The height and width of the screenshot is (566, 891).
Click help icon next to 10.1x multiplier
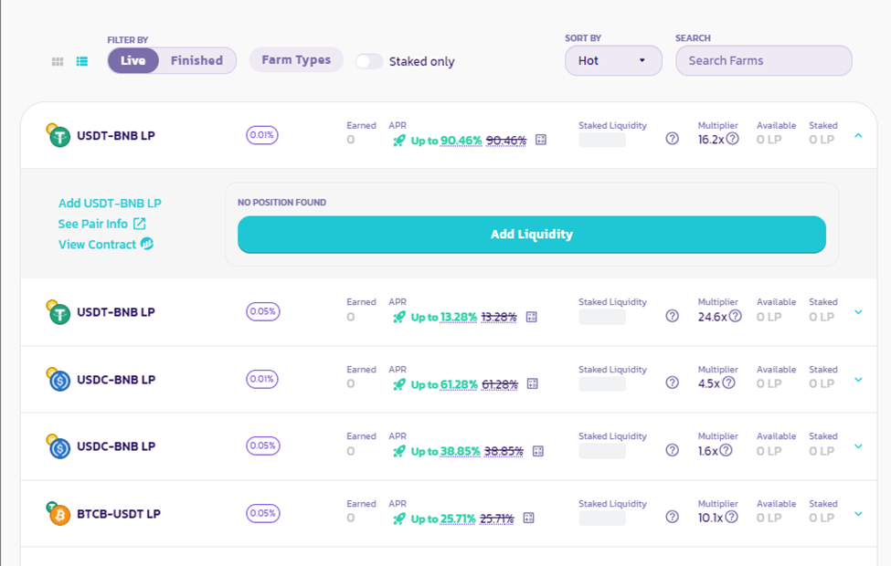(x=732, y=517)
